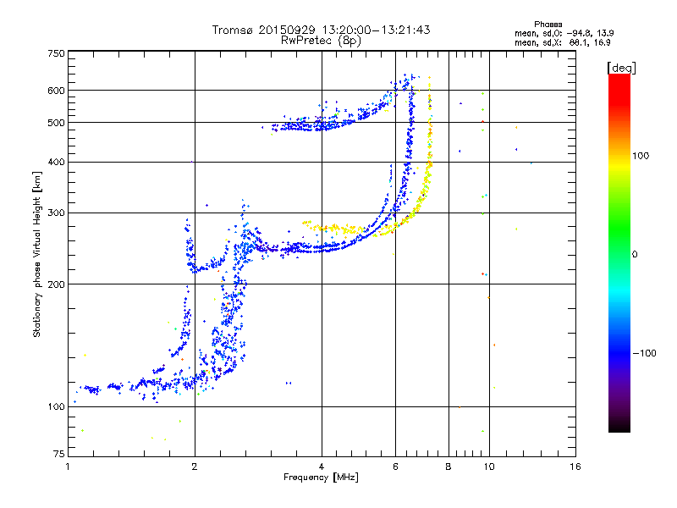Click the y-axis label '500'

(x=57, y=123)
